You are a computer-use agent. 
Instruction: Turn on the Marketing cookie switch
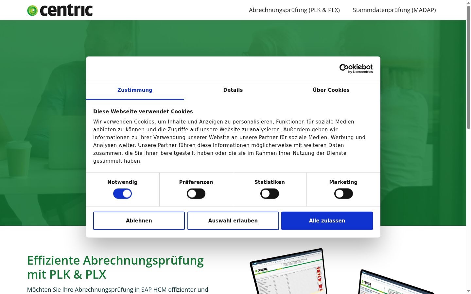343,194
